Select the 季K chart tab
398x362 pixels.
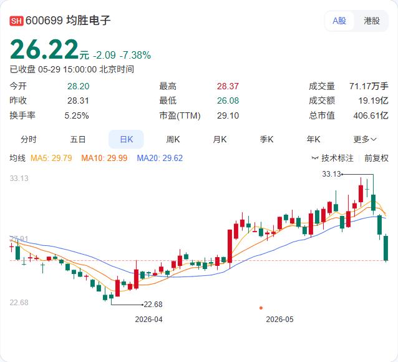click(266, 139)
